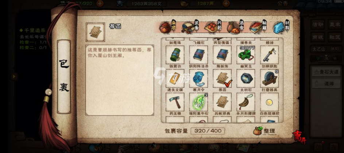Open the 丹药 pills tab
The width and height of the screenshot is (344, 153).
(213, 27)
